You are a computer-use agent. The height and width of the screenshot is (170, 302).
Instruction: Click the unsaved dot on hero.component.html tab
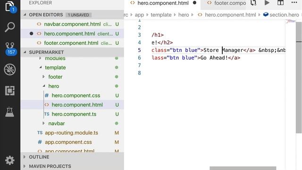[194, 3]
